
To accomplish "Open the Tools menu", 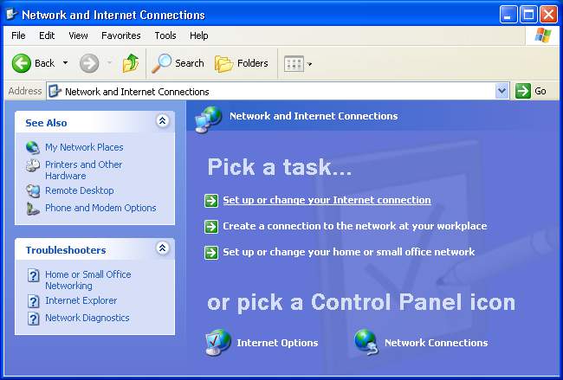I will point(165,35).
